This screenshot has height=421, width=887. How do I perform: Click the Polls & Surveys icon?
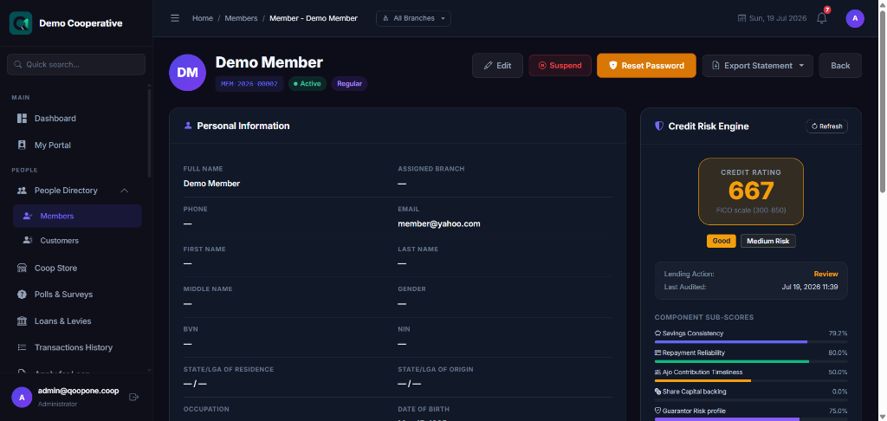coord(22,295)
